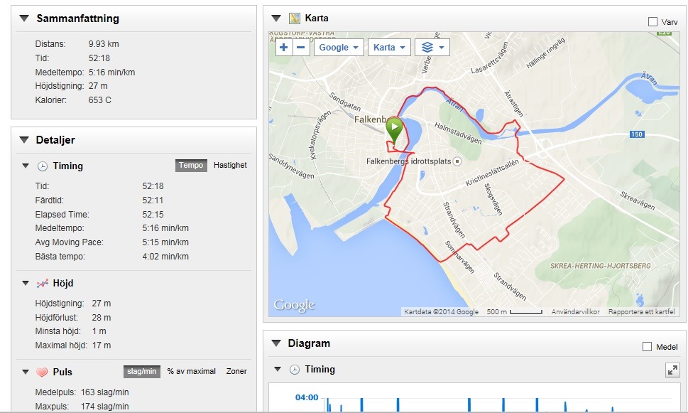This screenshot has width=688, height=413.
Task: Expand the Timing chart to fullscreen
Action: pyautogui.click(x=672, y=370)
